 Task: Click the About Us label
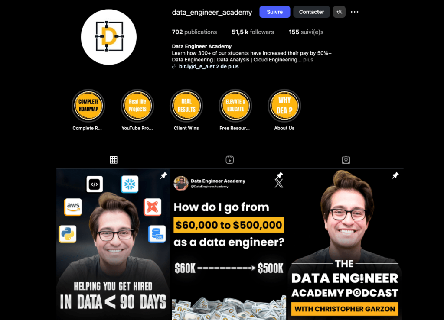coord(284,128)
